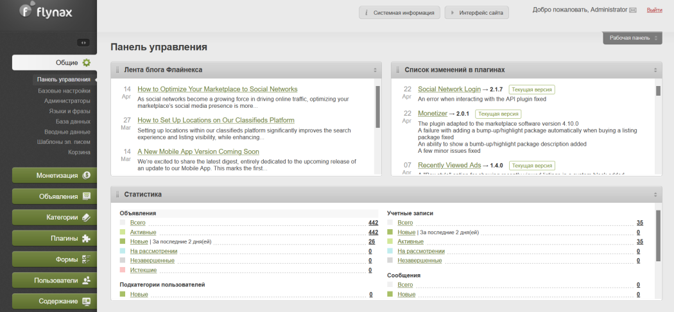Open Активные link under Объявления
This screenshot has height=312, width=674.
pos(143,232)
